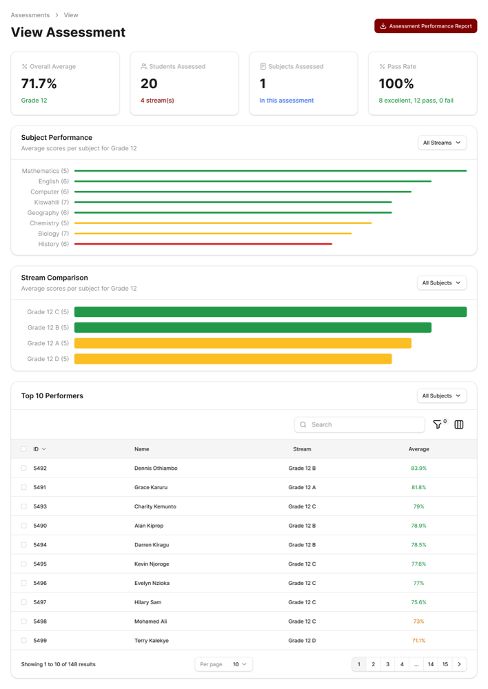Click the Grade 12 C stream bar
Viewport: 488px width, 689px height.
point(270,312)
